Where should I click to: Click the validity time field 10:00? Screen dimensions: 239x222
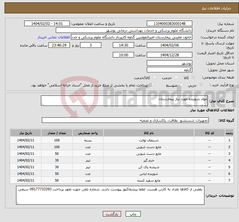[123, 55]
